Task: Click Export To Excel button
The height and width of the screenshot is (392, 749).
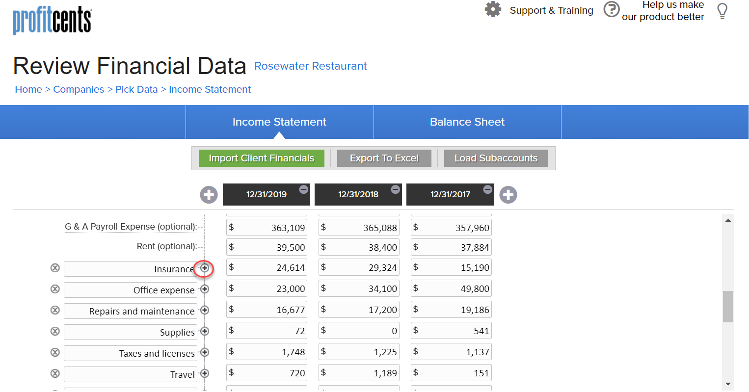Action: (384, 158)
